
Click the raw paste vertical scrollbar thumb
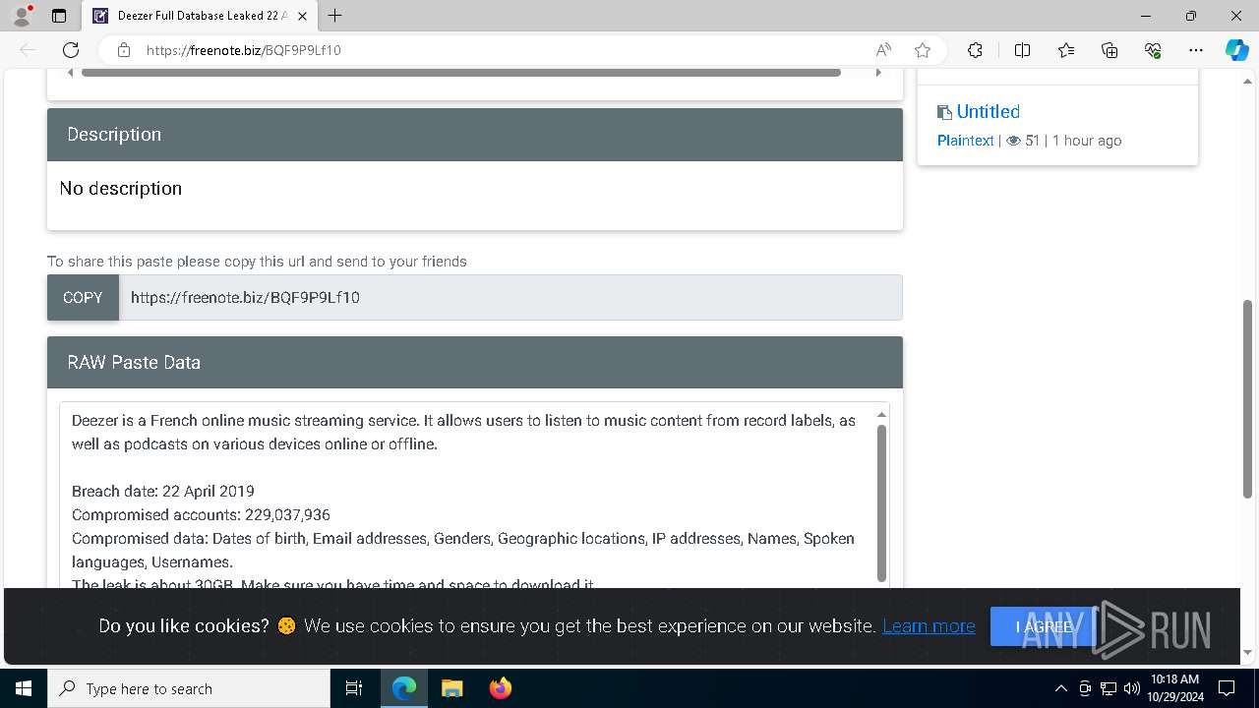pyautogui.click(x=881, y=503)
